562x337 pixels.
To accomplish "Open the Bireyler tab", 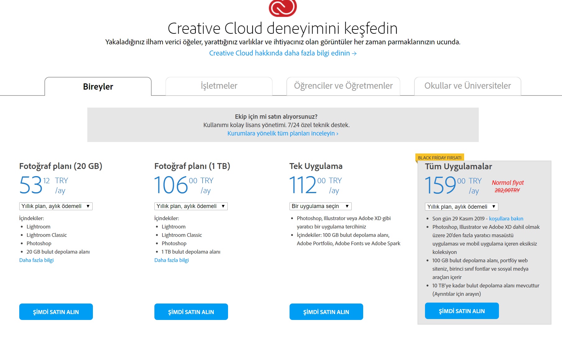I will 98,86.
